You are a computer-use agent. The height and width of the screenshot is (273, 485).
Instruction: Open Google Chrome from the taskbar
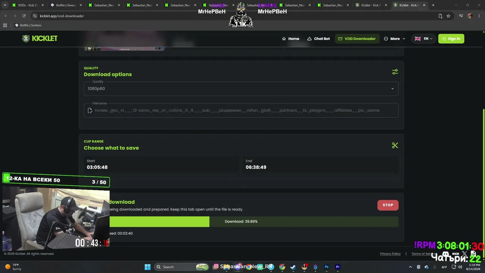pyautogui.click(x=282, y=267)
